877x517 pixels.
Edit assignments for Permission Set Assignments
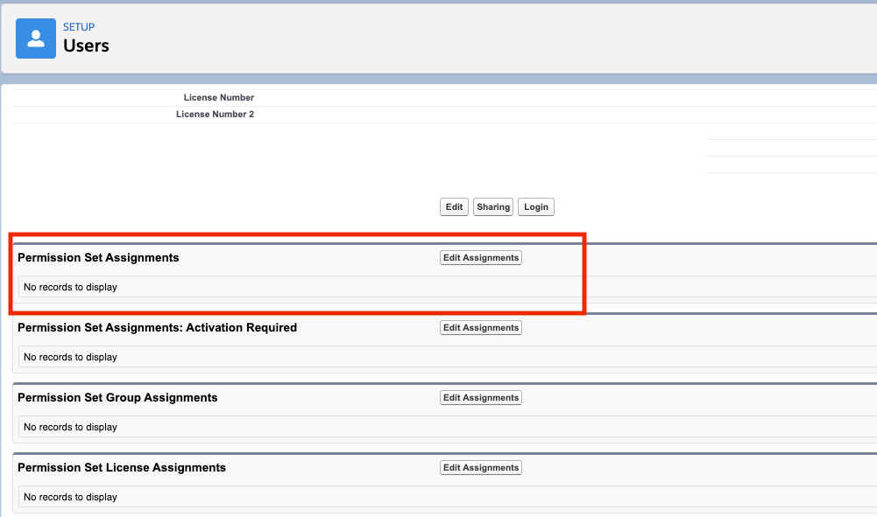point(480,257)
